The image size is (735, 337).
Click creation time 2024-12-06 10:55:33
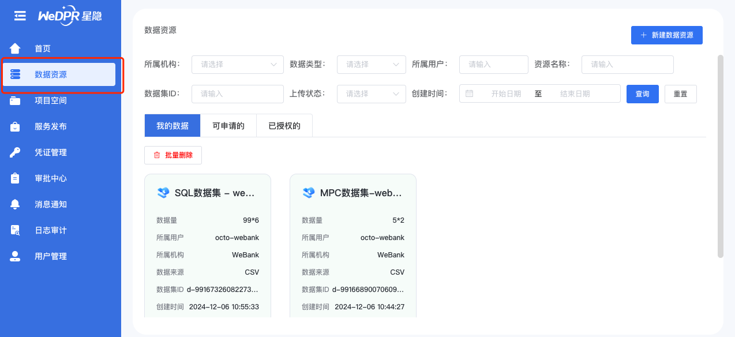coord(224,307)
